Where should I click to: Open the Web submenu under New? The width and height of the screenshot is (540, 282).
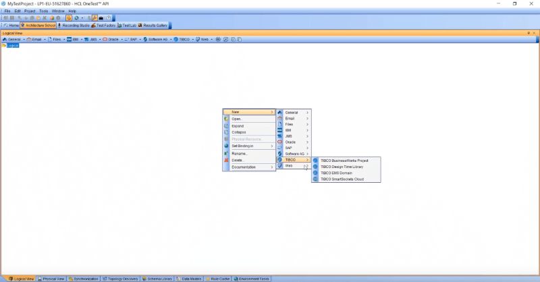click(x=294, y=165)
